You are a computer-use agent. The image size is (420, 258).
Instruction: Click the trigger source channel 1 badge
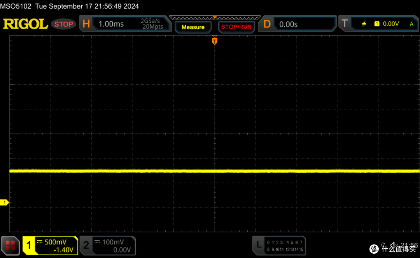[376, 24]
